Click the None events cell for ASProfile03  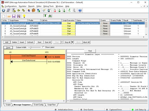point(105,28)
